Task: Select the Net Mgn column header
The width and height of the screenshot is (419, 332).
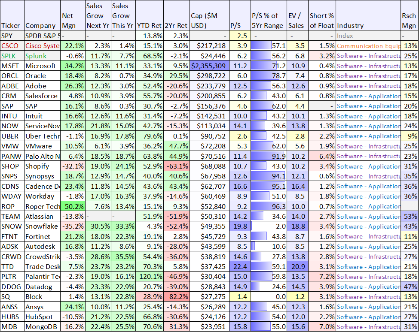Action: coord(73,15)
